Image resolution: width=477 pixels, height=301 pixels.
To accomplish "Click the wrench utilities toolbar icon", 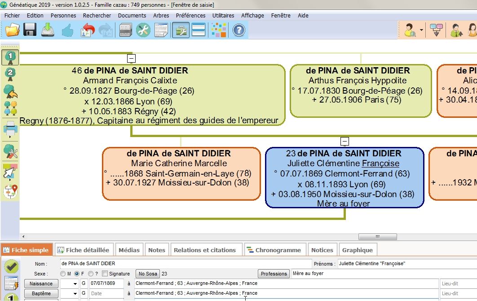I will pyautogui.click(x=142, y=30).
